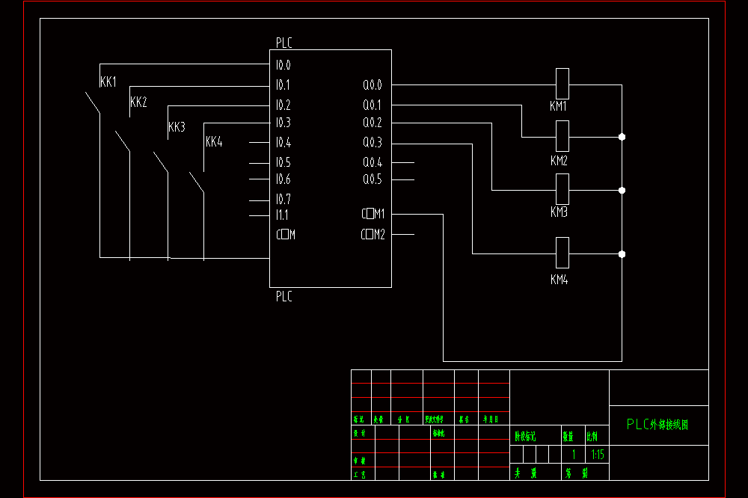Select the junction dot beside KM2
Image resolution: width=748 pixels, height=498 pixels.
[622, 137]
